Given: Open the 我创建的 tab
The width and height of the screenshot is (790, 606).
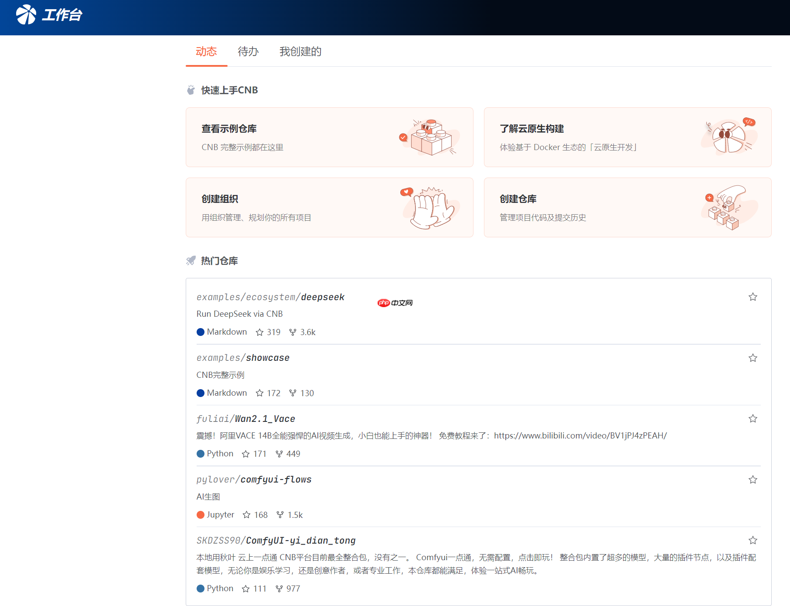Looking at the screenshot, I should coord(300,51).
